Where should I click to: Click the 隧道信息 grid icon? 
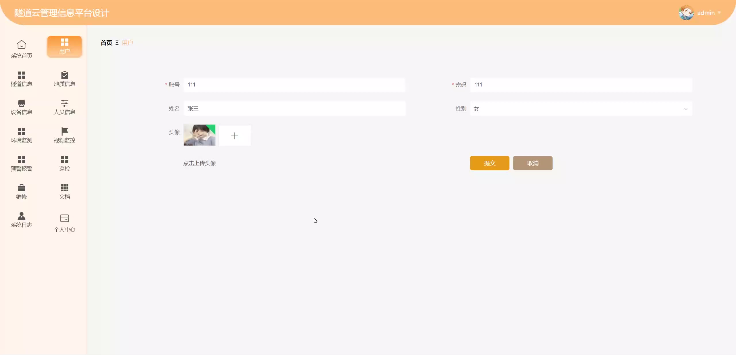[x=21, y=75]
